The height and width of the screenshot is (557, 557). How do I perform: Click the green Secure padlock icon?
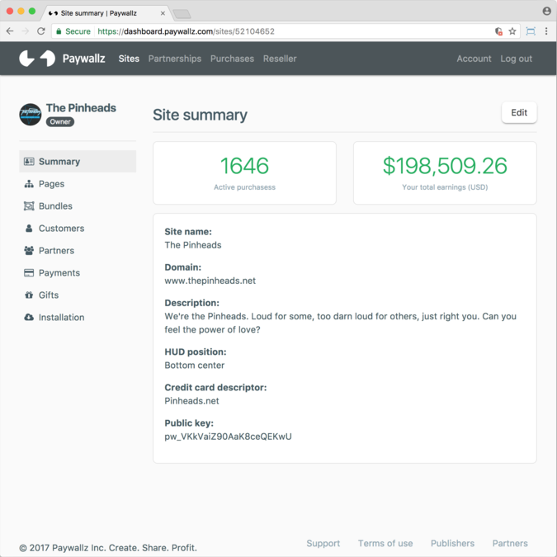(x=59, y=31)
